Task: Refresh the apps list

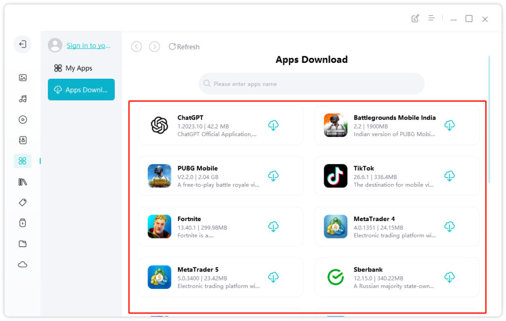Action: (184, 46)
